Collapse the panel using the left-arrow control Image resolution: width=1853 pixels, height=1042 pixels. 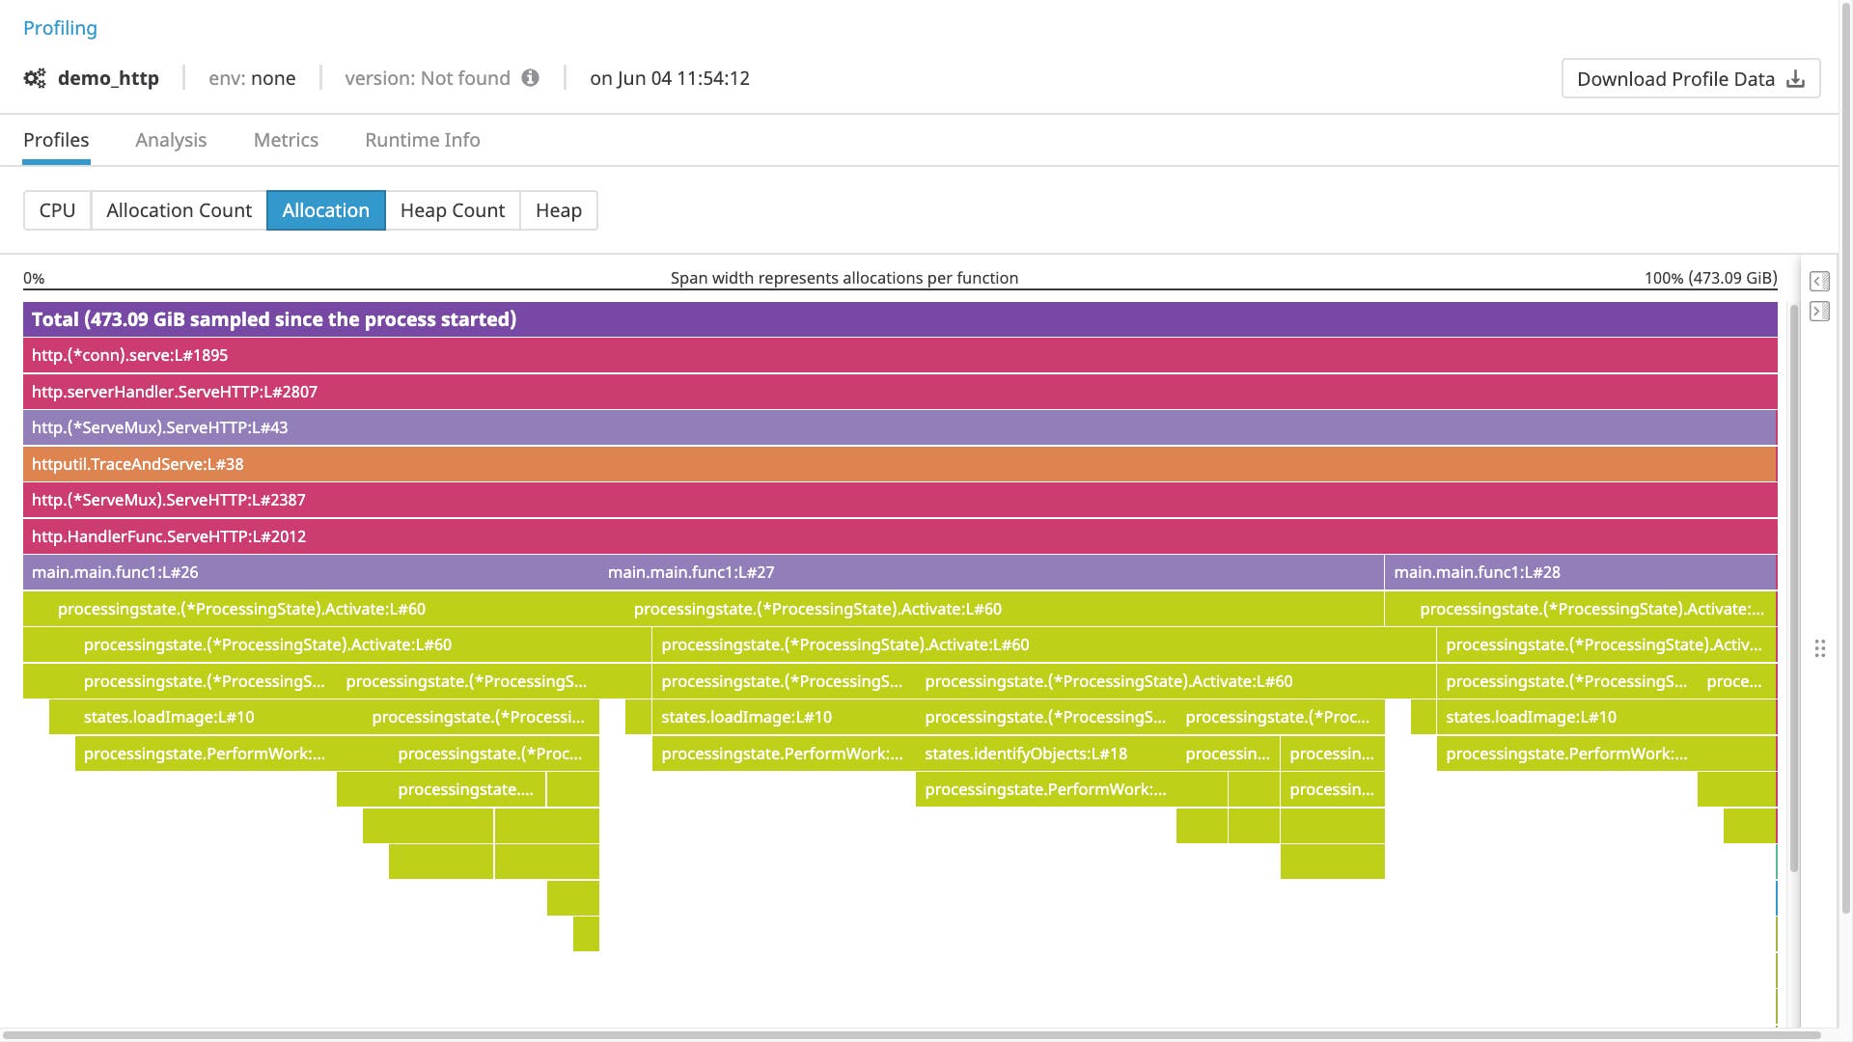1819,281
